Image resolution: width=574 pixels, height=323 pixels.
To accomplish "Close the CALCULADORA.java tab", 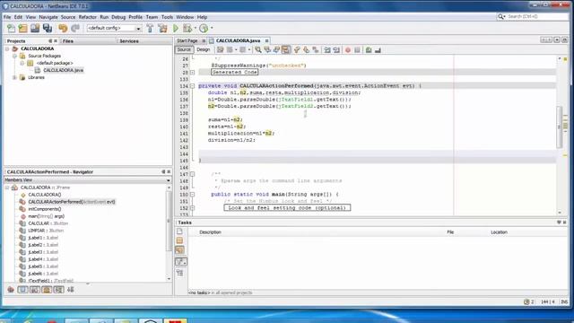I will pyautogui.click(x=267, y=40).
